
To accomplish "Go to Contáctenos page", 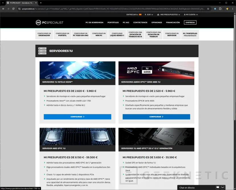I will 140,22.
